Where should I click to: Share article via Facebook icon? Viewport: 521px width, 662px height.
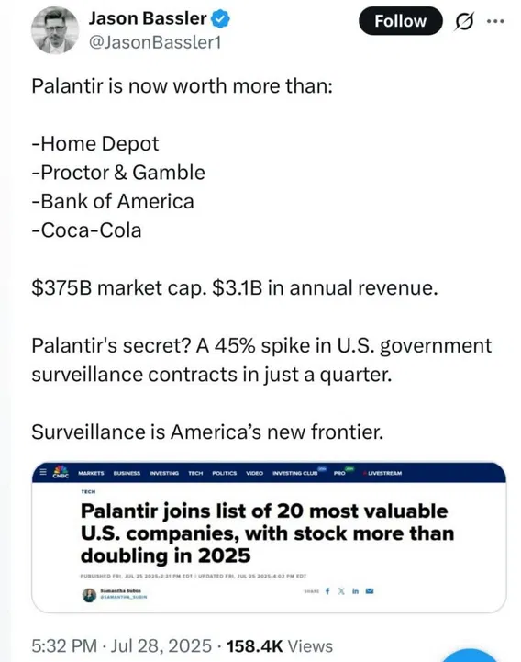327,591
